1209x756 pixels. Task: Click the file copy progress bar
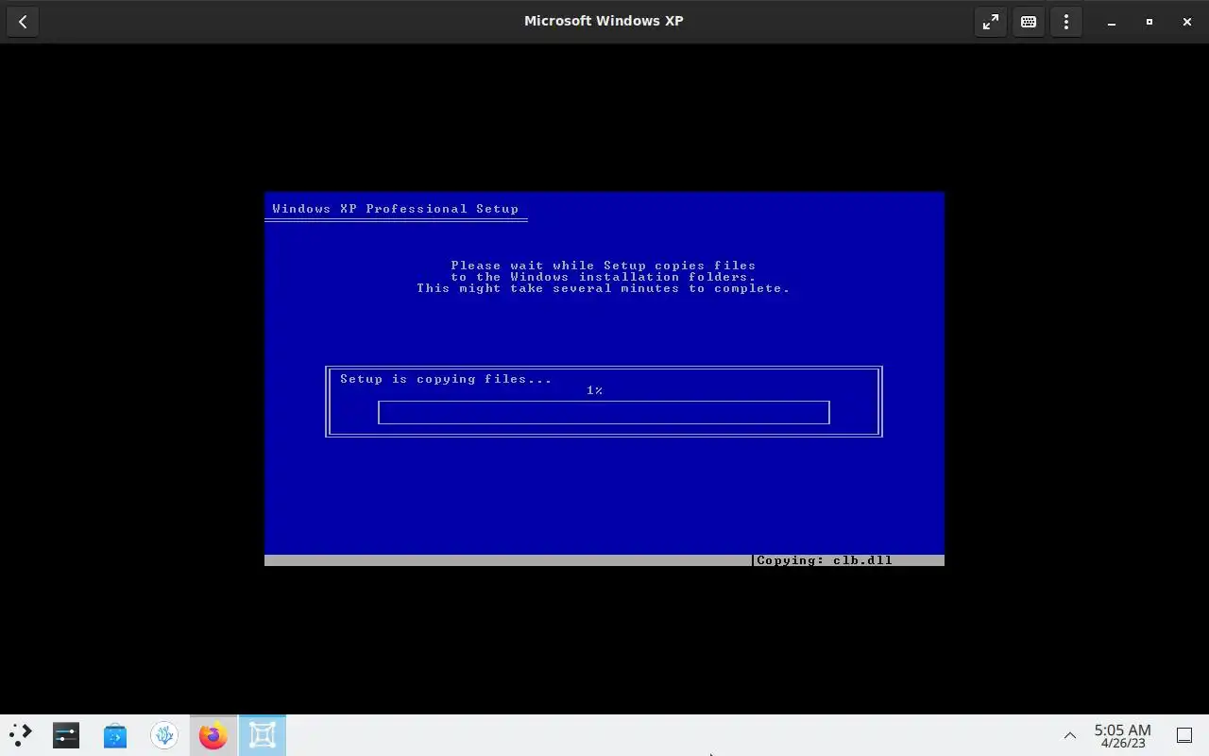point(604,412)
